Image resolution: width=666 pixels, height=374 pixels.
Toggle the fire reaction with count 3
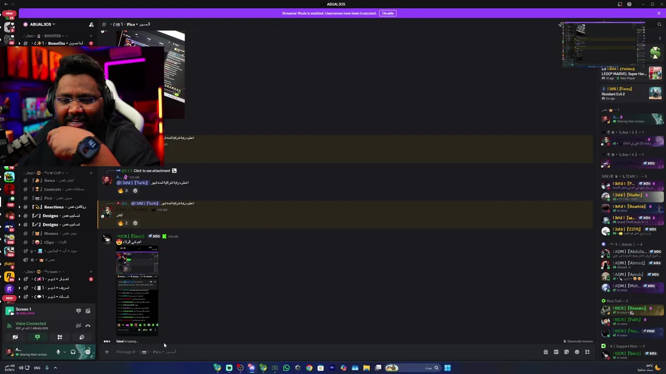[123, 191]
